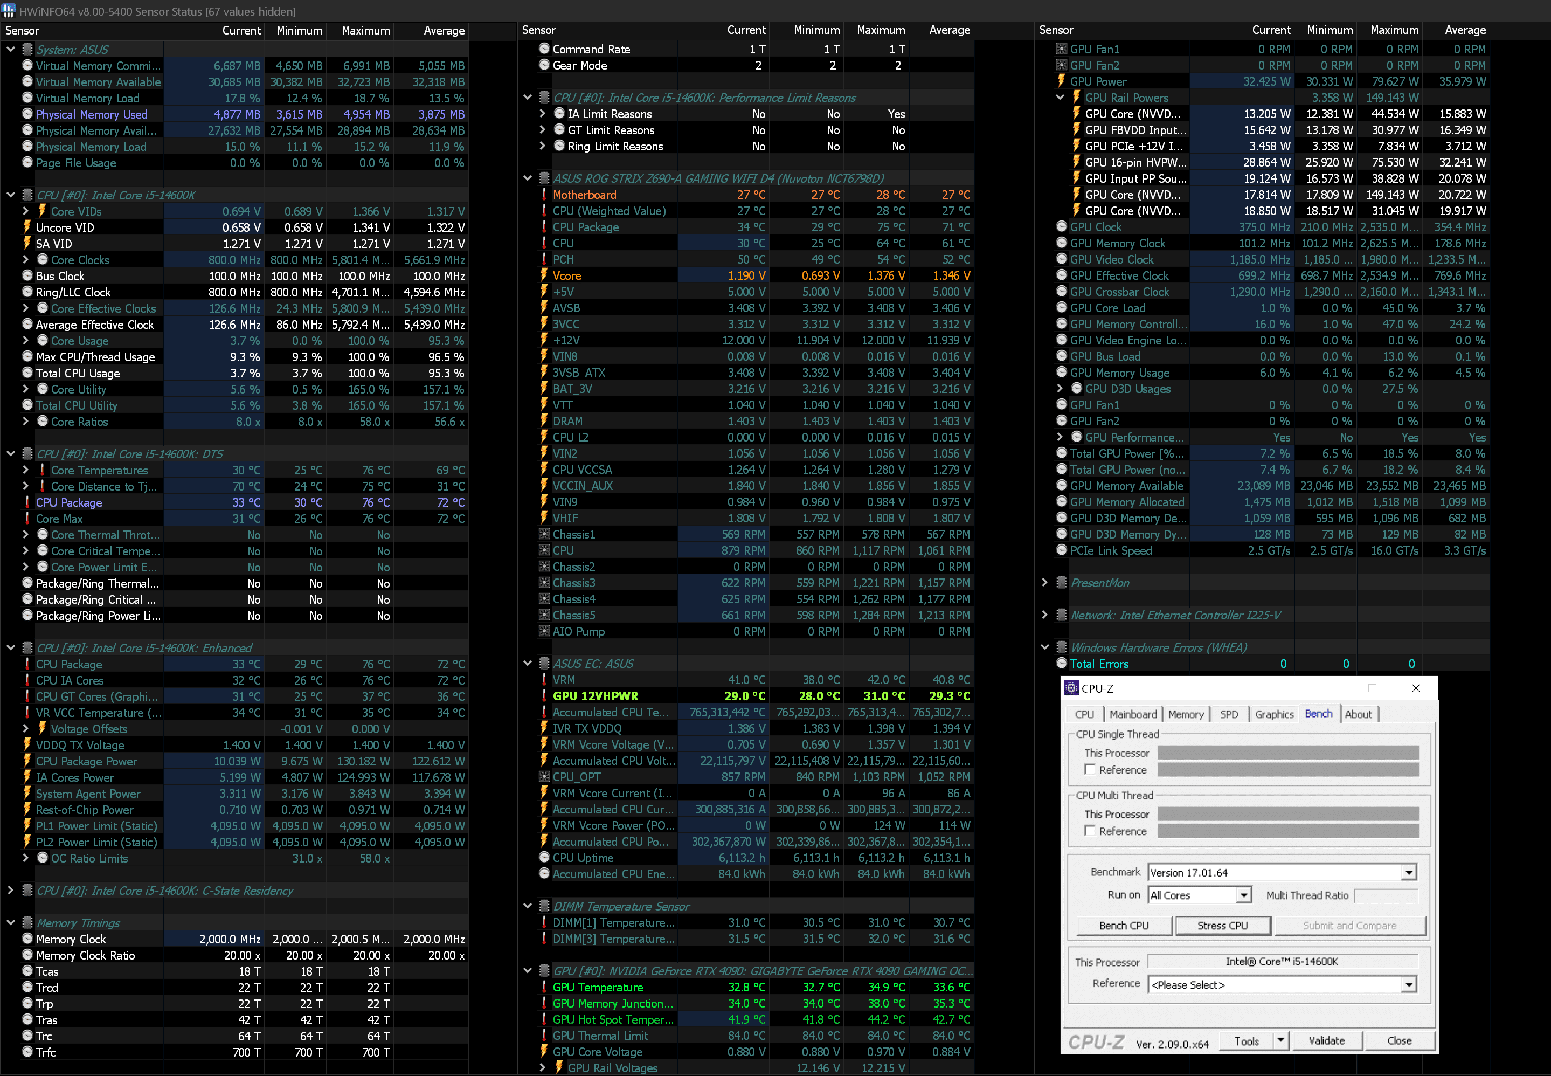The width and height of the screenshot is (1551, 1076).
Task: Switch to the SPD tab
Action: point(1229,714)
